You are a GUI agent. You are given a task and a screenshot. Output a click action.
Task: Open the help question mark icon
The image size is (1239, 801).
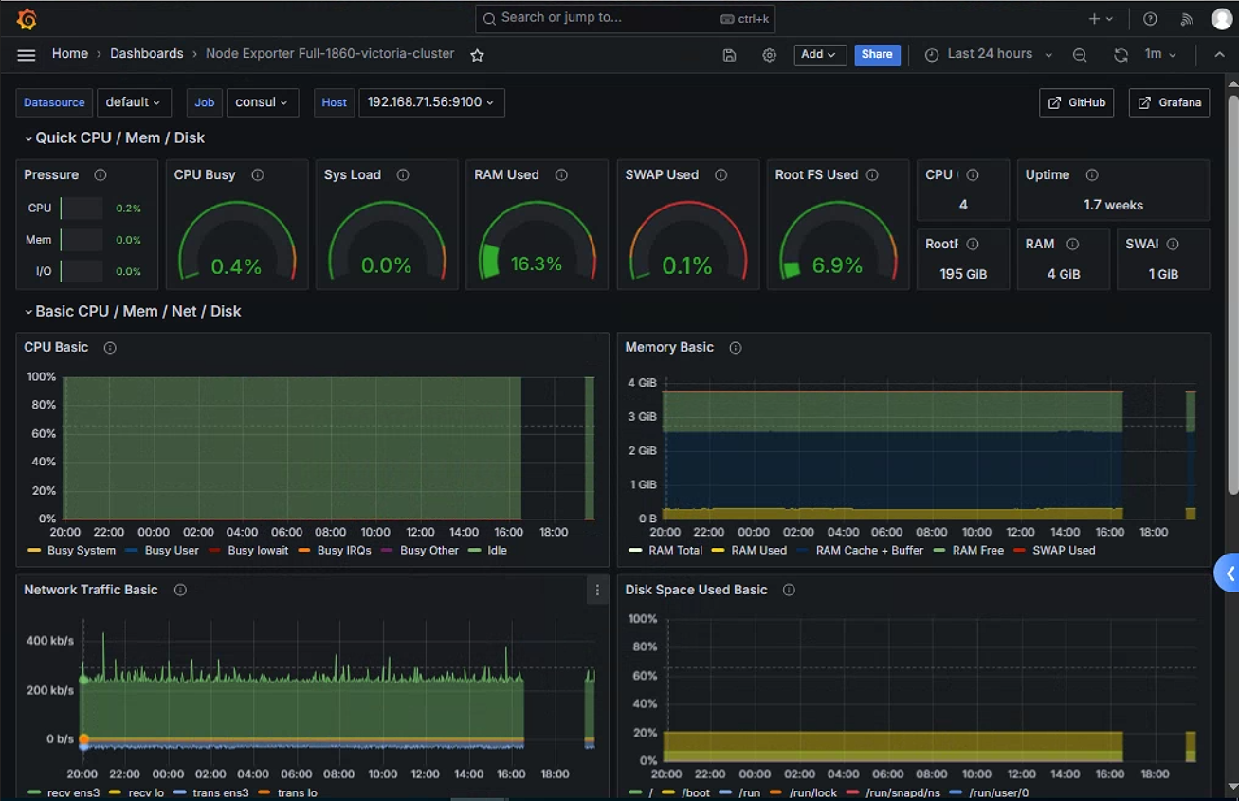[x=1150, y=19]
